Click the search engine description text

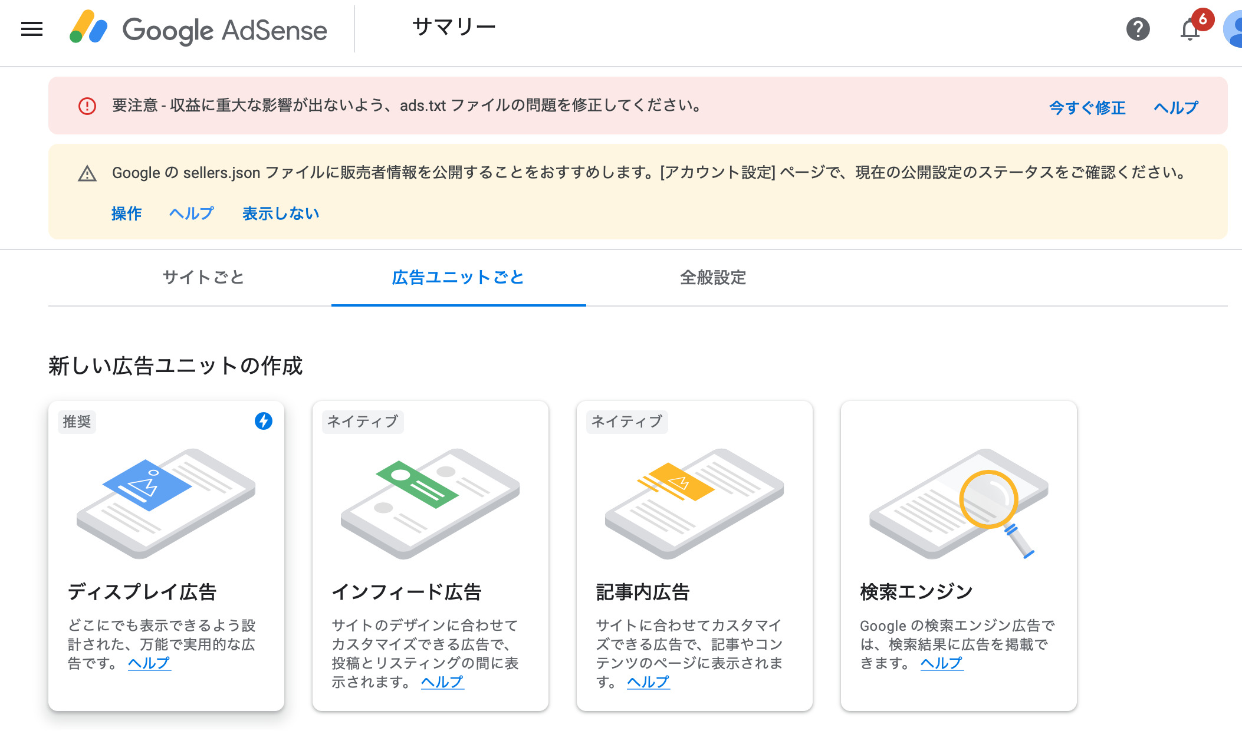coord(957,644)
